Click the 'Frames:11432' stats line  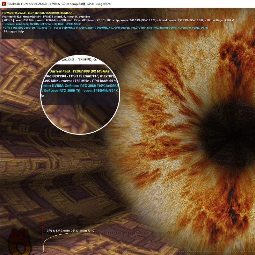click(46, 17)
